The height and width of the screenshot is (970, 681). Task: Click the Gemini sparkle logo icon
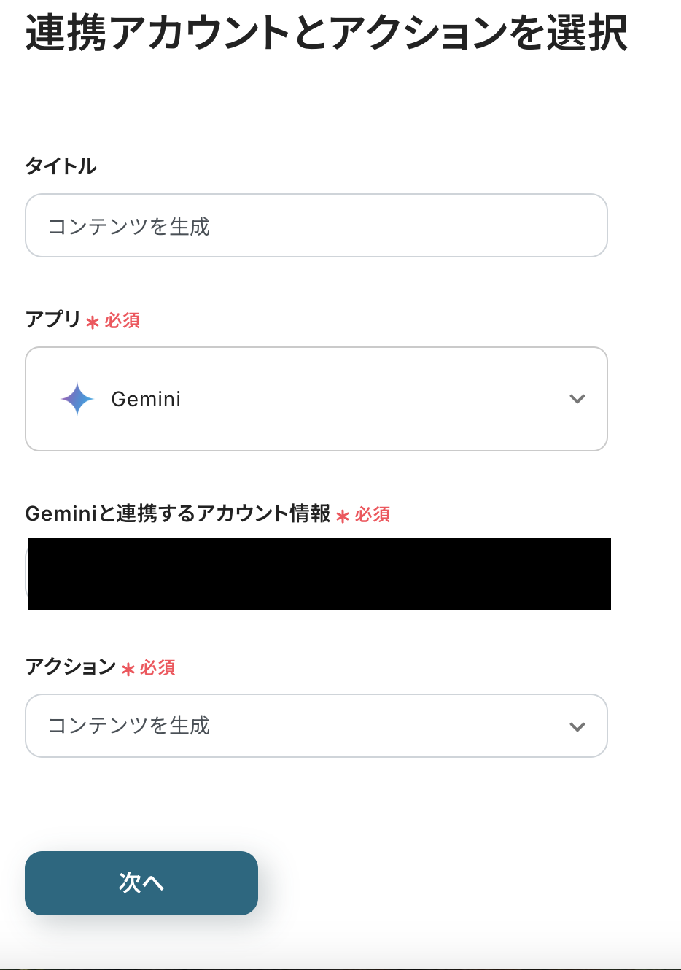77,399
